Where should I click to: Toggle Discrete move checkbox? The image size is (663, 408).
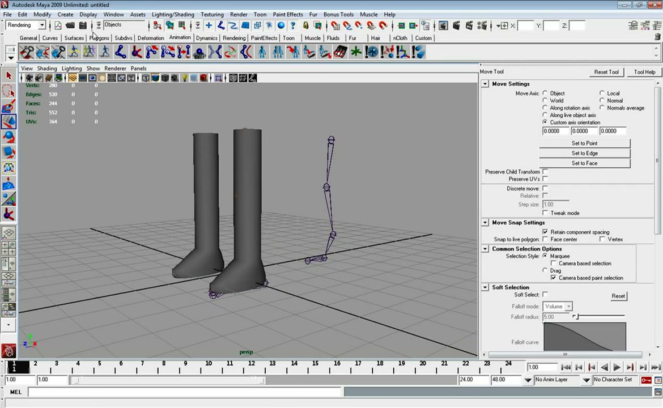click(x=546, y=188)
